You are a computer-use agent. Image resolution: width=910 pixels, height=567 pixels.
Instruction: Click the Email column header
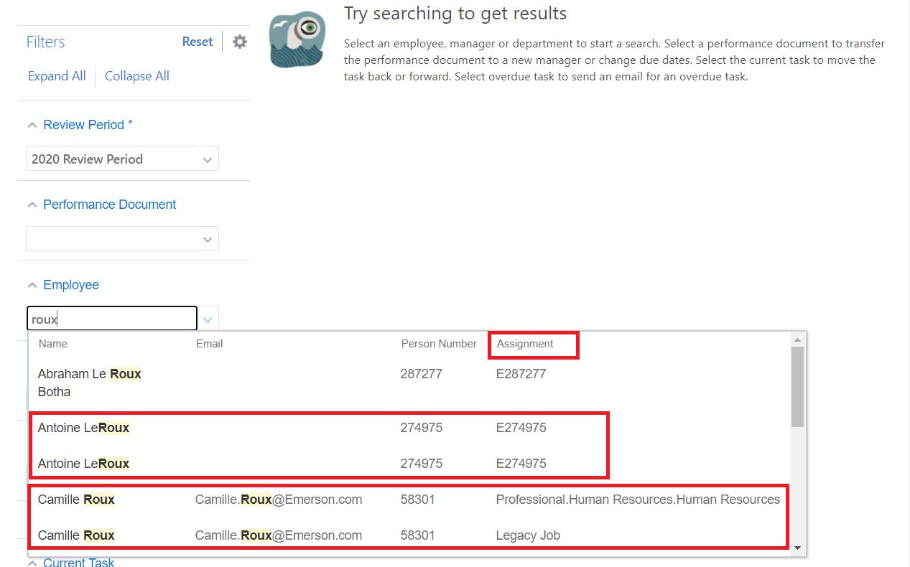(210, 344)
